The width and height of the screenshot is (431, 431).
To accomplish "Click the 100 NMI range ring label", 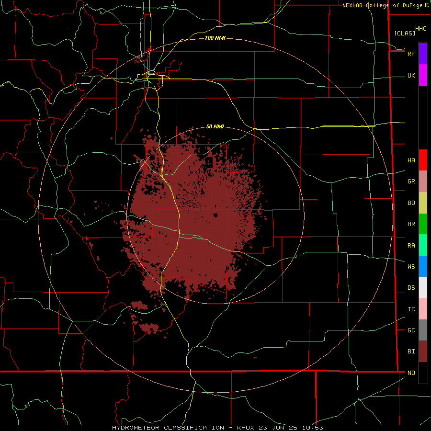I will [x=215, y=38].
